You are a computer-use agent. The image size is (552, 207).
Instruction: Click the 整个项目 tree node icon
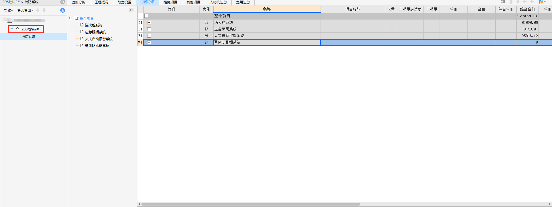point(76,18)
